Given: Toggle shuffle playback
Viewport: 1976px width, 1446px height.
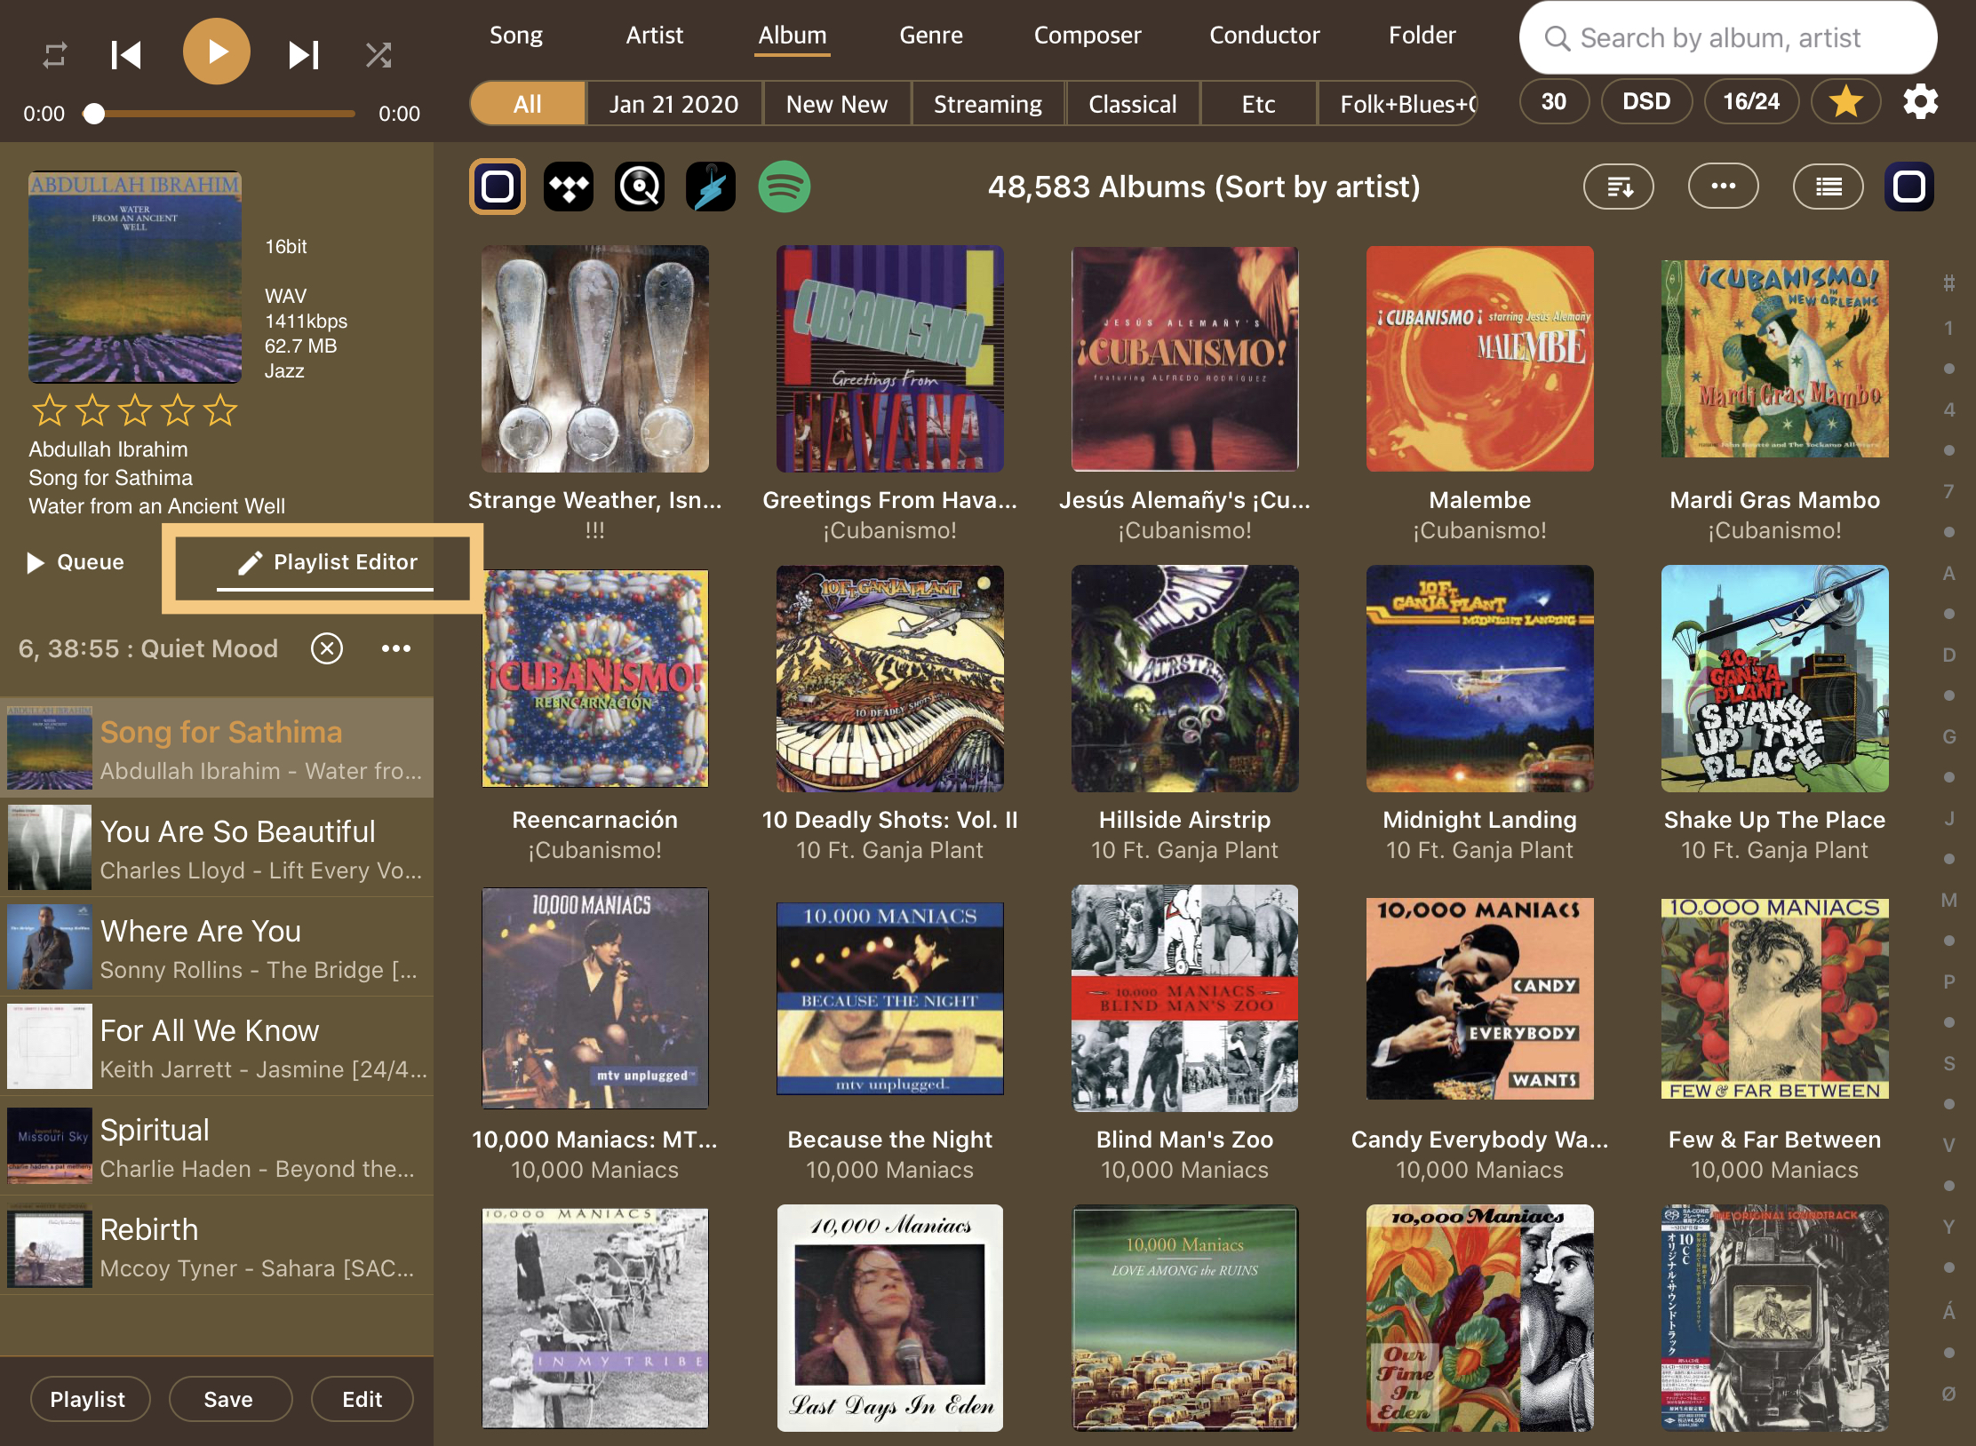Looking at the screenshot, I should tap(378, 55).
